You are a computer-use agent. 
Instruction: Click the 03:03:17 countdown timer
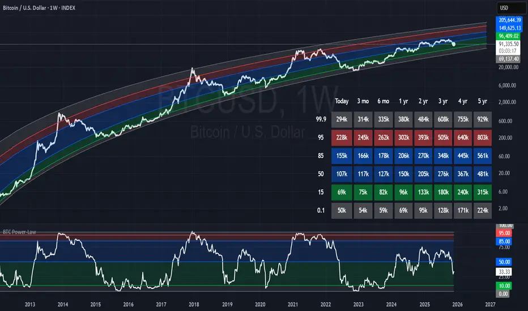coord(508,51)
